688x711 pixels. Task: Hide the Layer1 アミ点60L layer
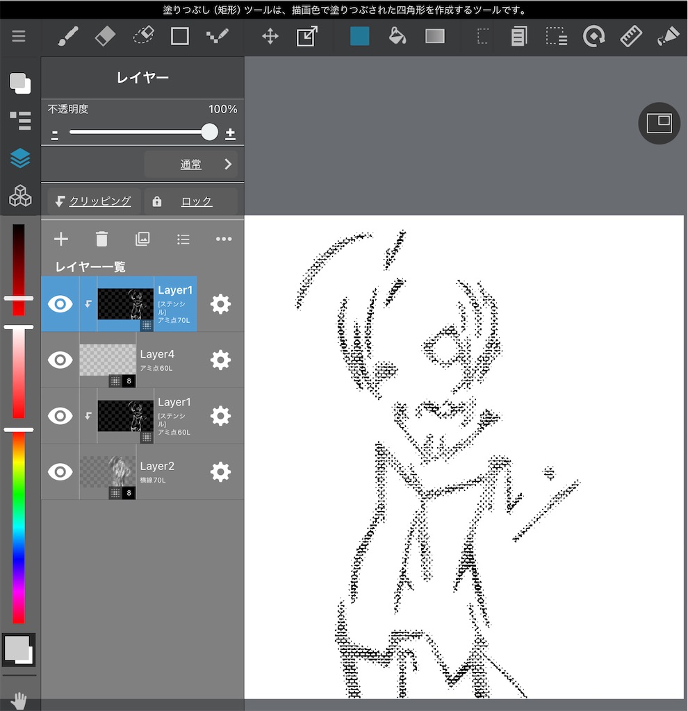click(x=60, y=416)
